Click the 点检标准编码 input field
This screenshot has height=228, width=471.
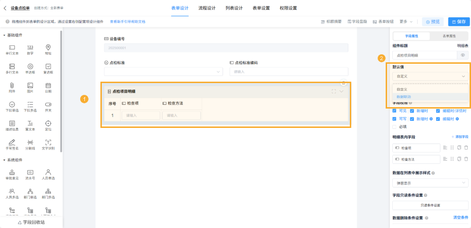point(289,72)
